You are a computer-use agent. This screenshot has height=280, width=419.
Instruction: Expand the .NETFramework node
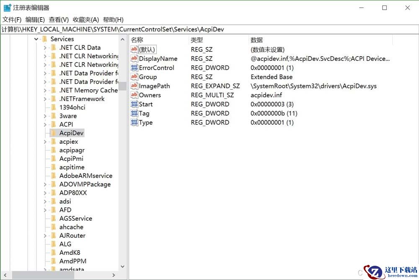tap(45, 99)
